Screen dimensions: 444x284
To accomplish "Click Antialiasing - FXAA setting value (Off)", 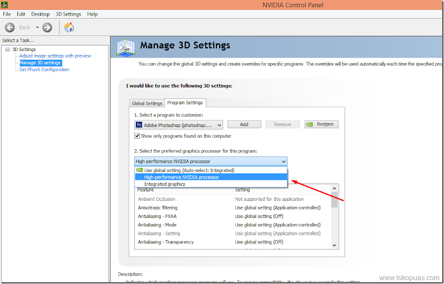I will (259, 216).
